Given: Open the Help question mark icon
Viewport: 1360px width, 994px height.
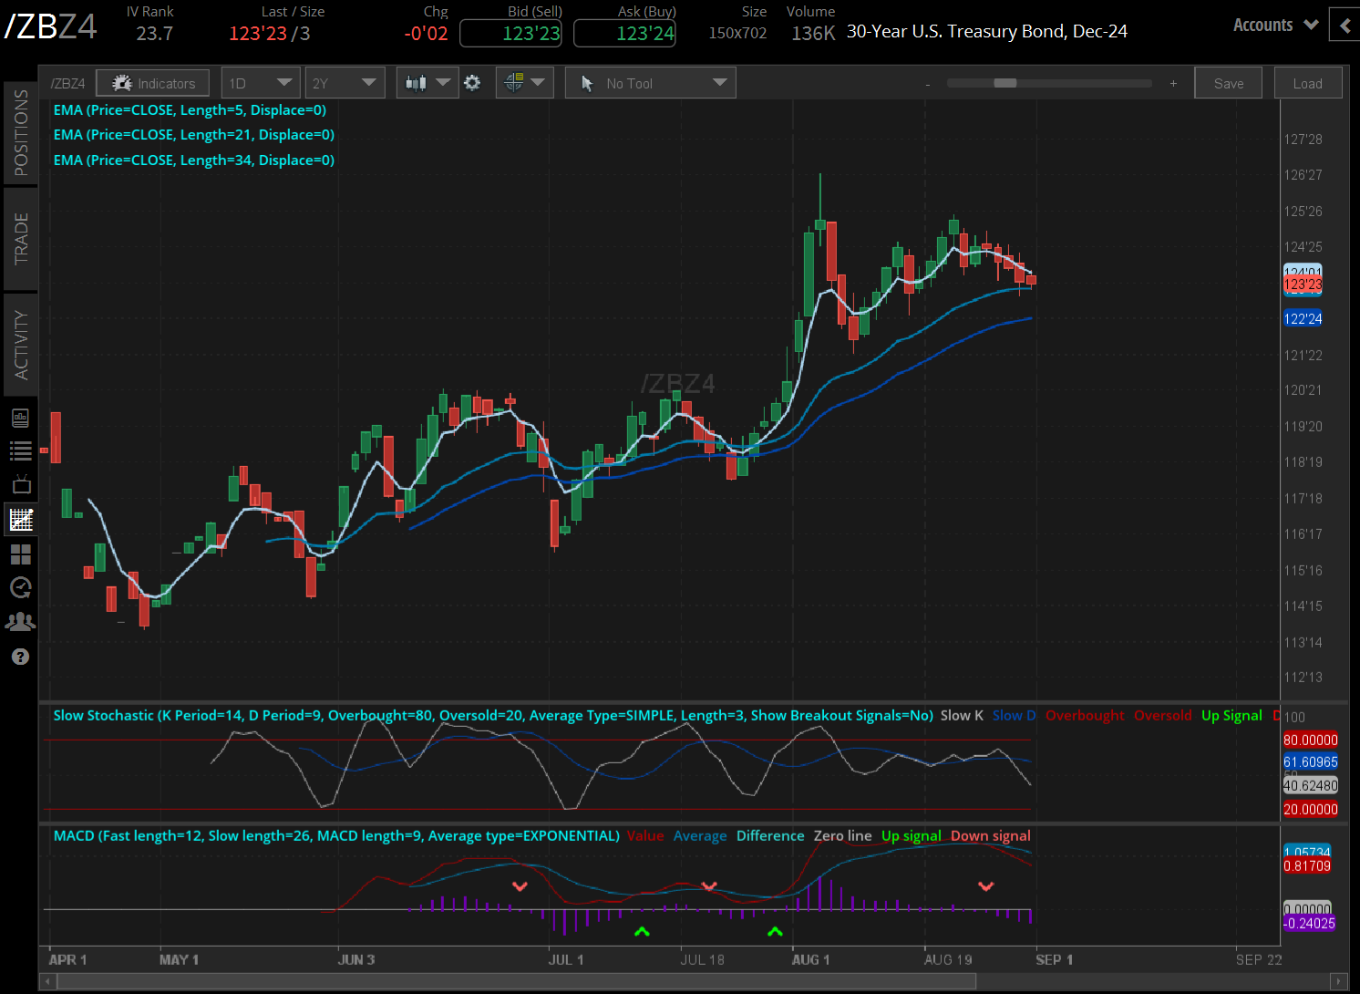Looking at the screenshot, I should [x=20, y=657].
